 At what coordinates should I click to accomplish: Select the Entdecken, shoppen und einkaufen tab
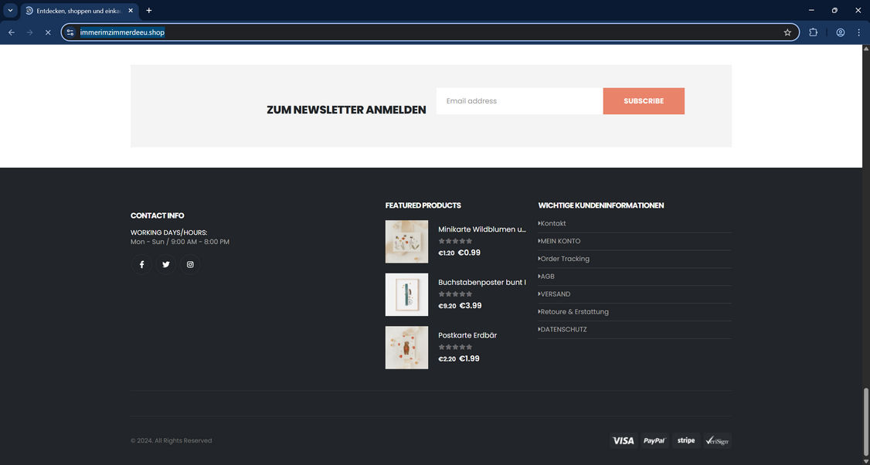click(80, 11)
